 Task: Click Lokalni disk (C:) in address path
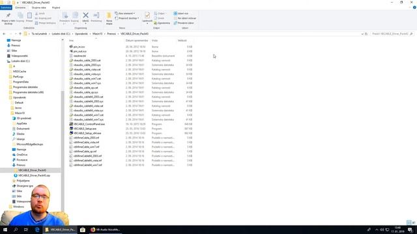pos(61,34)
